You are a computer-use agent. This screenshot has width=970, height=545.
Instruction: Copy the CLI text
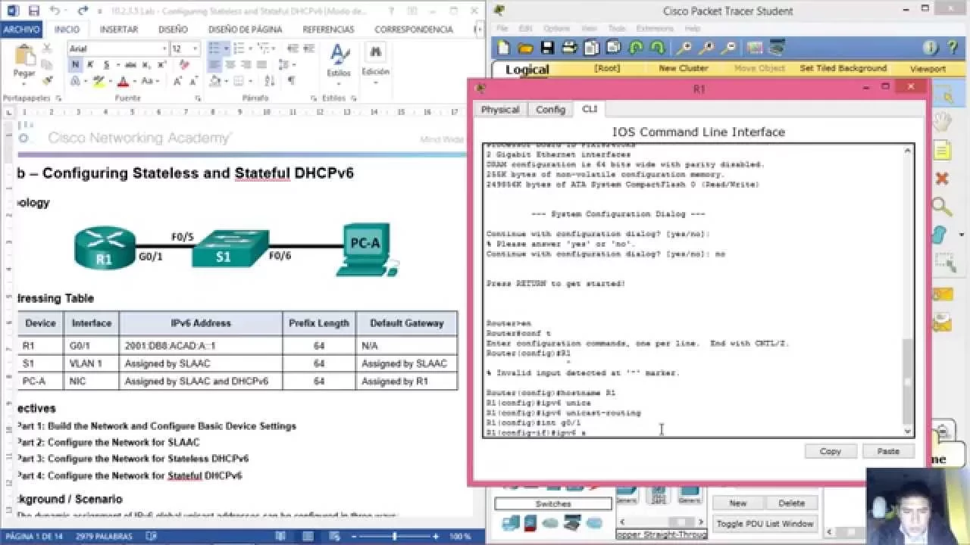tap(831, 451)
